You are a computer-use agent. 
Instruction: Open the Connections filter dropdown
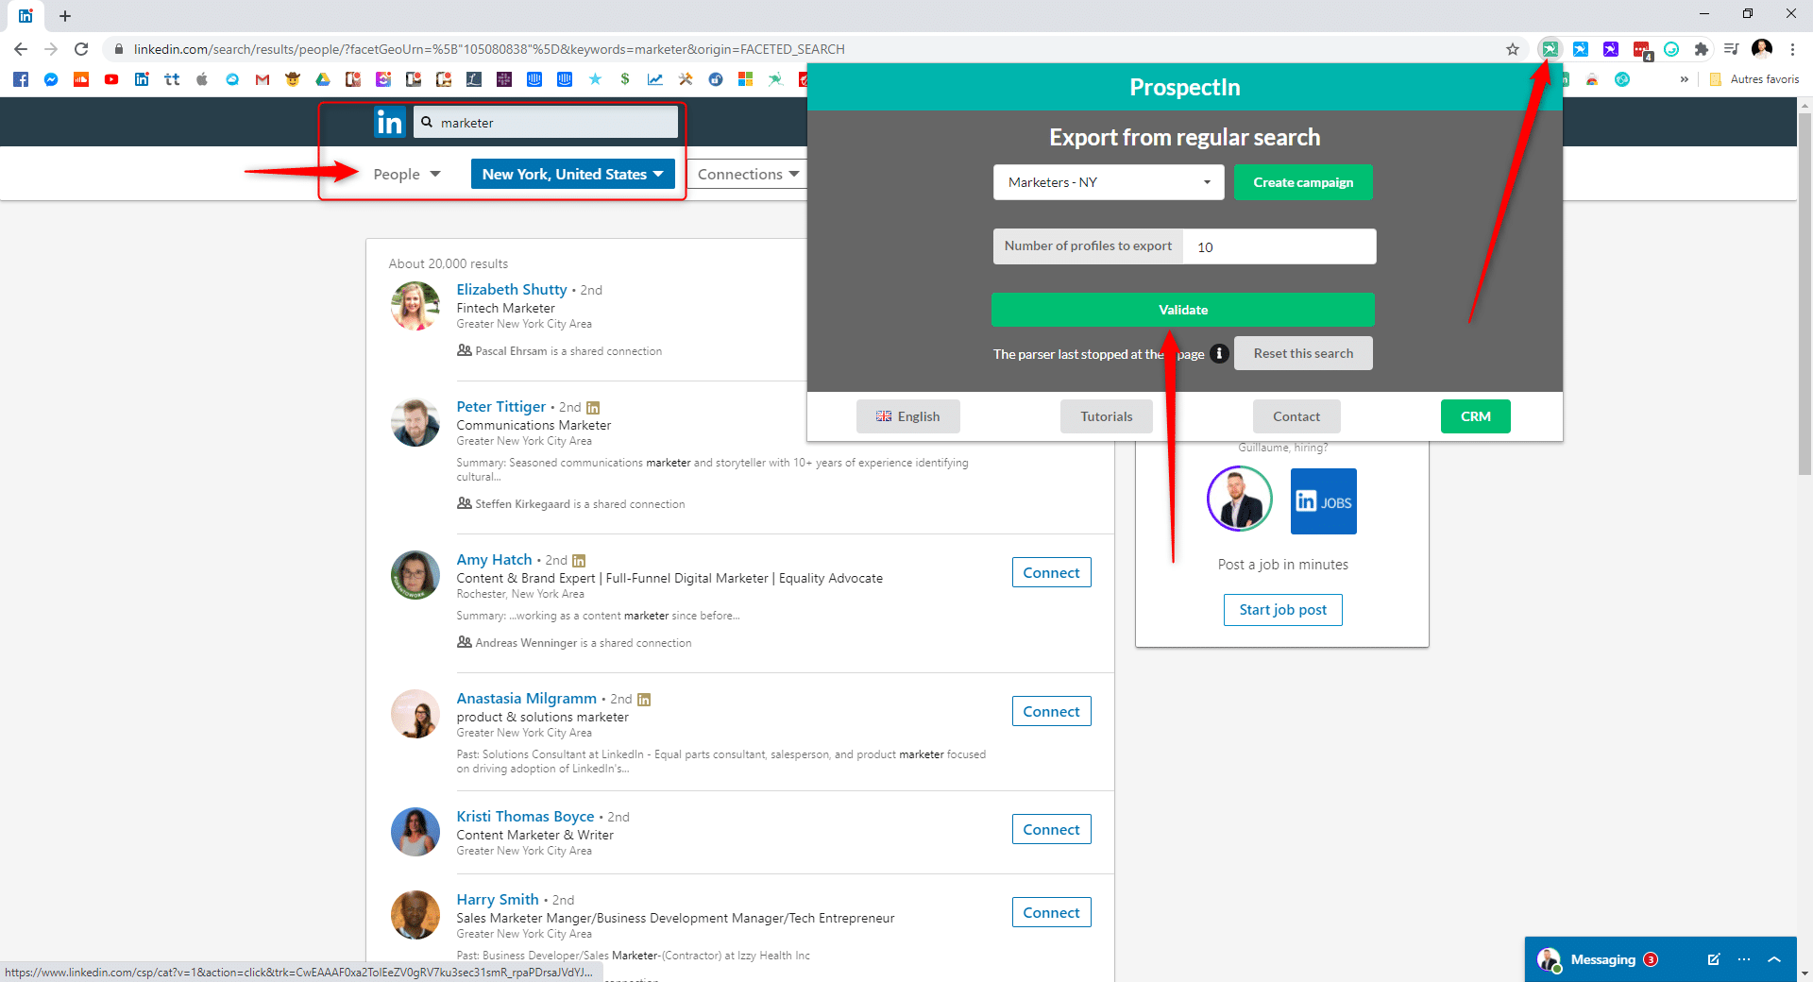coord(748,174)
